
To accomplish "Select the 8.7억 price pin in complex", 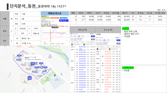I will click(33, 64).
